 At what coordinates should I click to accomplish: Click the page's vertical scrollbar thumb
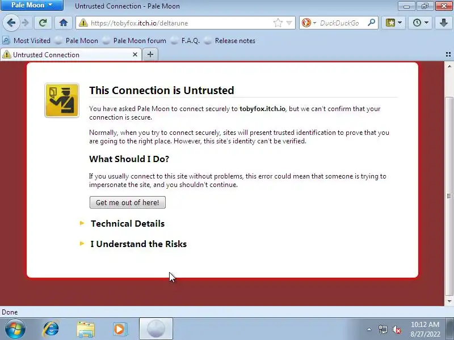449,196
